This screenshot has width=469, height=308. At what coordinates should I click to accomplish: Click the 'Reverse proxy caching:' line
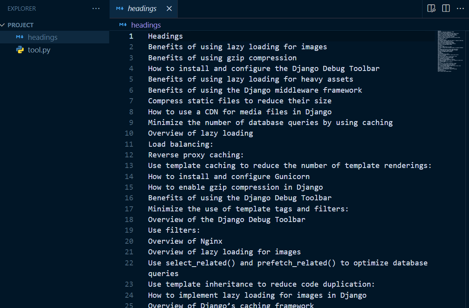tap(196, 155)
